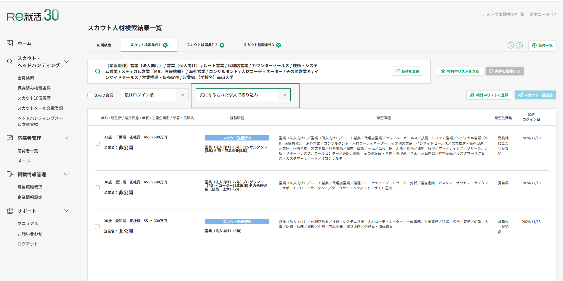This screenshot has width=563, height=281.
Task: Switch to スカウト検索条件3 tab
Action: (259, 45)
